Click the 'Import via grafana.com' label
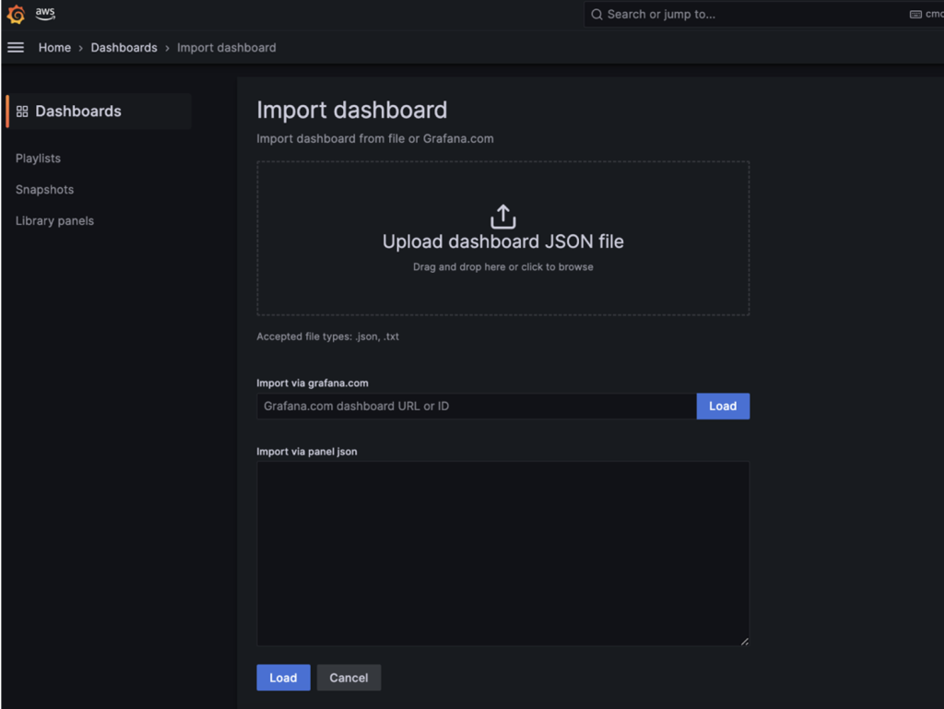 pyautogui.click(x=313, y=383)
